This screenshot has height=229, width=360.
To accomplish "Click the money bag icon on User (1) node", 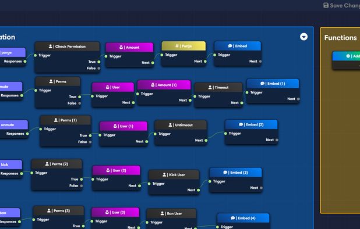I will tap(115, 126).
